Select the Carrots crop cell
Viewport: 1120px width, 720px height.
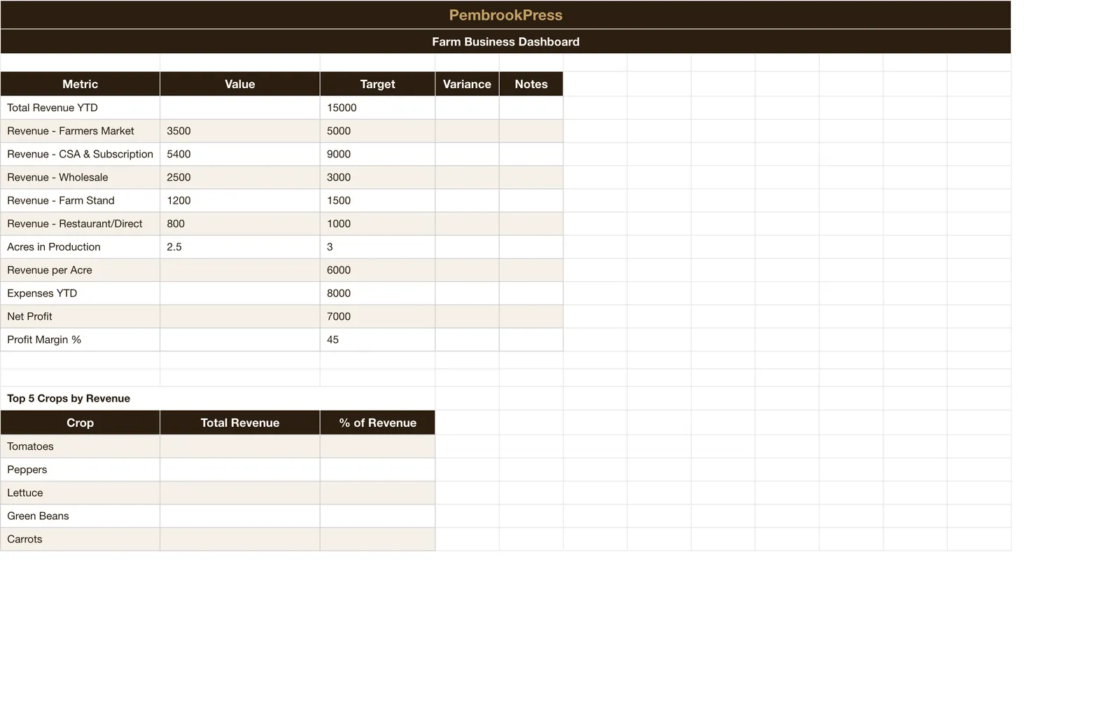click(80, 539)
